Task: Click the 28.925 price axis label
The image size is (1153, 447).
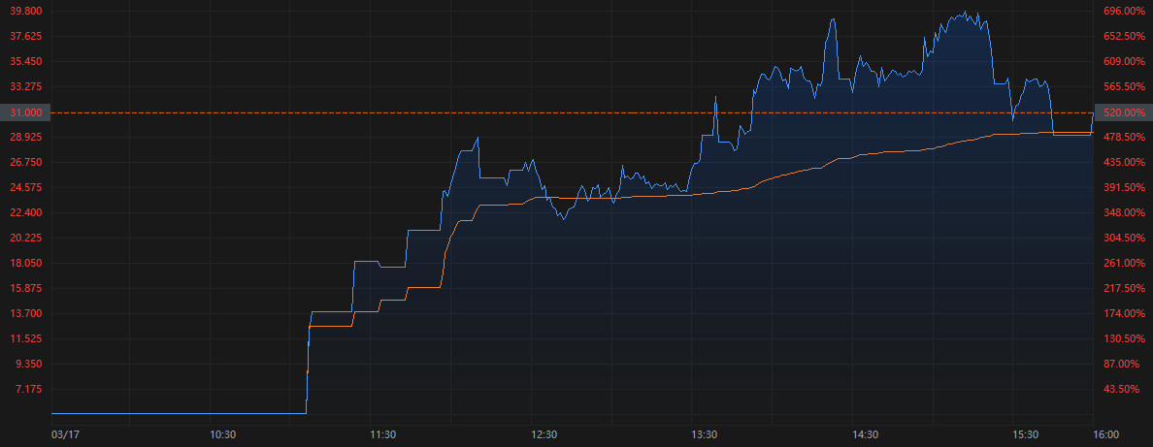Action: [26, 138]
